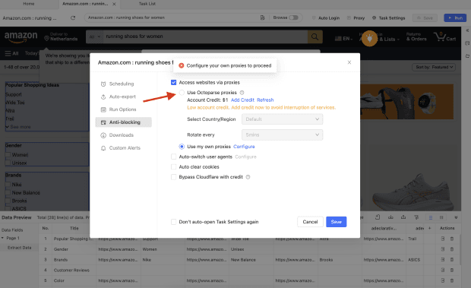Click the help icon next to Bypass Cloudflare
This screenshot has height=288, width=471.
[248, 177]
